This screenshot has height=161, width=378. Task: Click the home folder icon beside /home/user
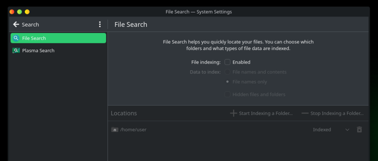click(115, 130)
